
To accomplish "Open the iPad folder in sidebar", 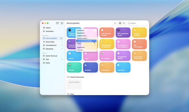I will pyautogui.click(x=52, y=59).
